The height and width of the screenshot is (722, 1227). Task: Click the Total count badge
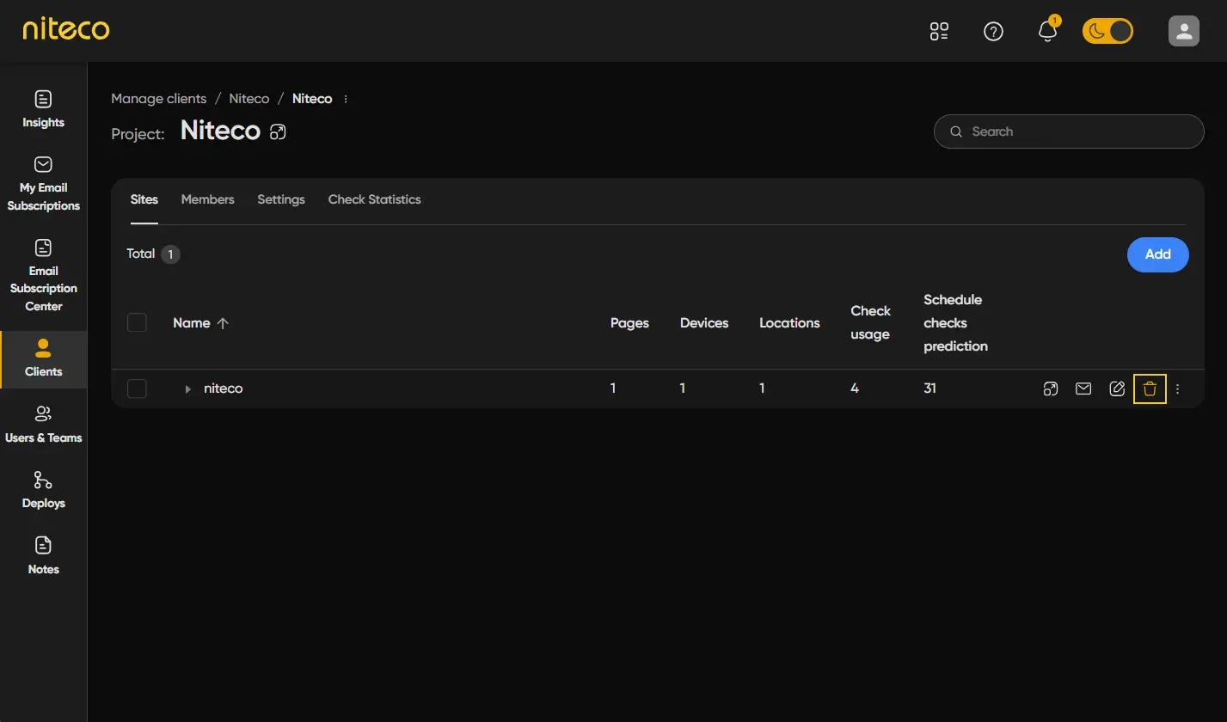170,254
